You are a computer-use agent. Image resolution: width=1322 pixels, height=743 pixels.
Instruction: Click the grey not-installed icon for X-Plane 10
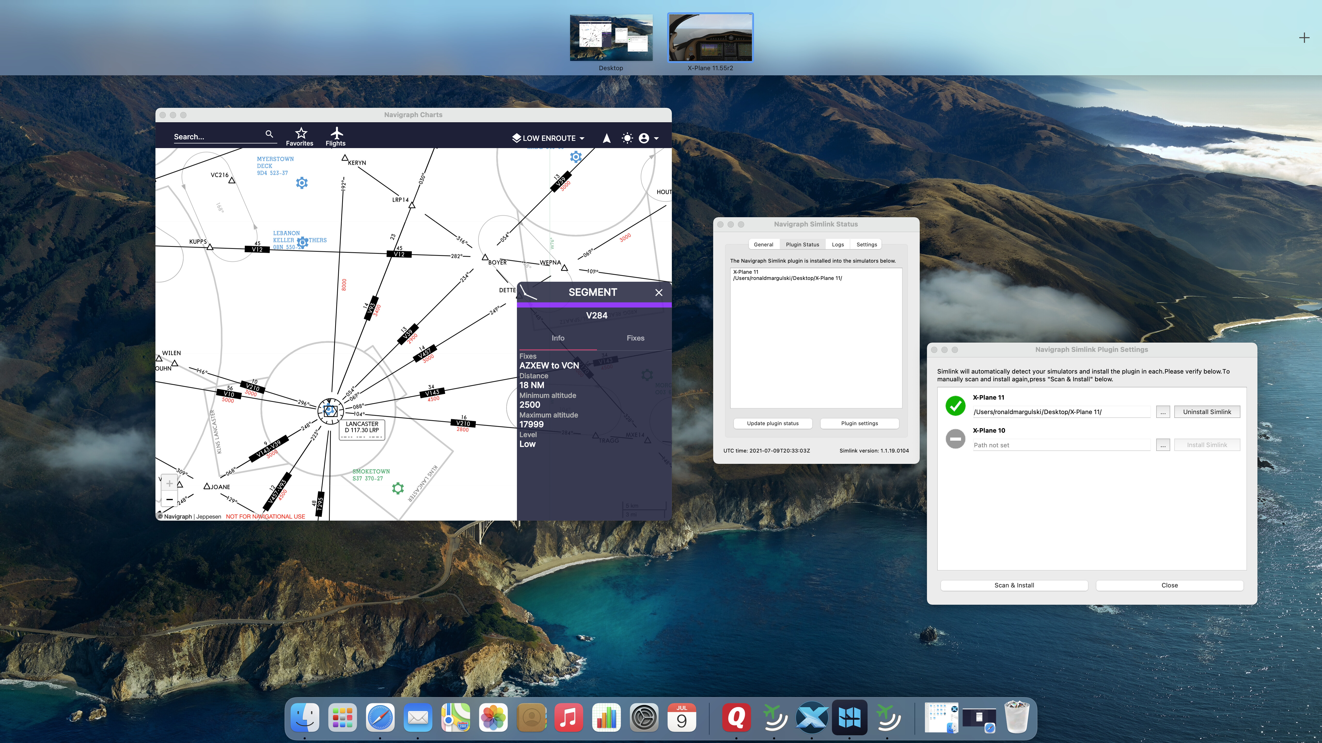[955, 439]
